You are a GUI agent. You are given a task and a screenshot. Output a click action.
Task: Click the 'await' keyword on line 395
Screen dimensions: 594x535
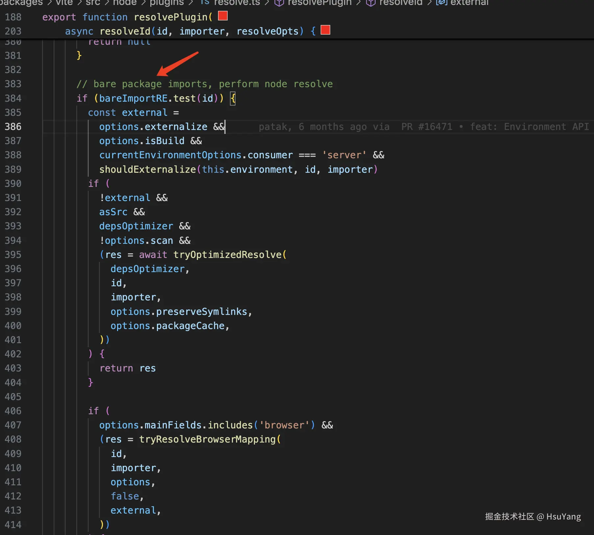coord(153,255)
